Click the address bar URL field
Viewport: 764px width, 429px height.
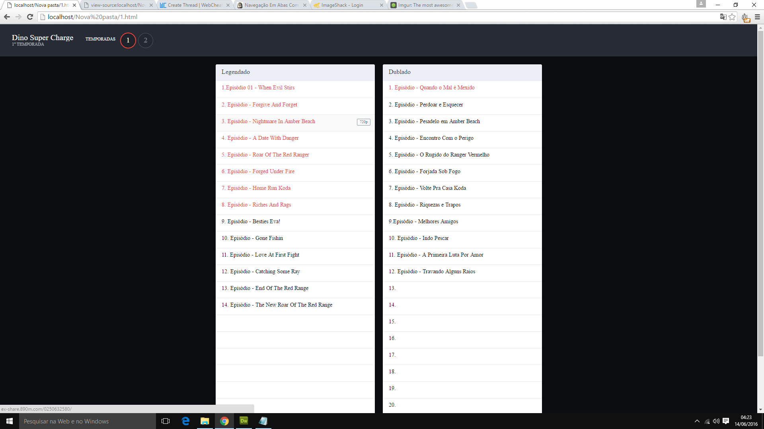[378, 17]
